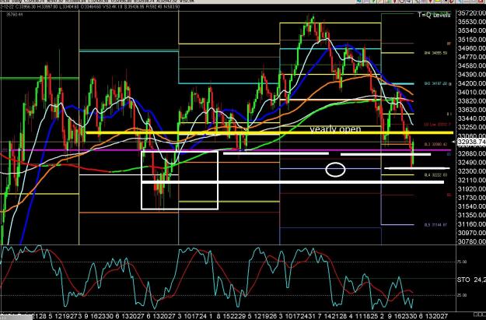This screenshot has height=320, width=486.
Task: Click the 'T=Q levels' label
Action: [434, 15]
